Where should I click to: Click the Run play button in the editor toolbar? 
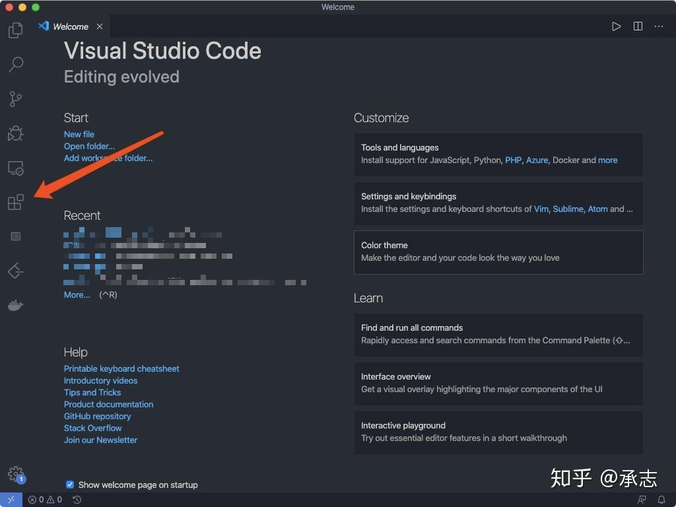(x=616, y=26)
